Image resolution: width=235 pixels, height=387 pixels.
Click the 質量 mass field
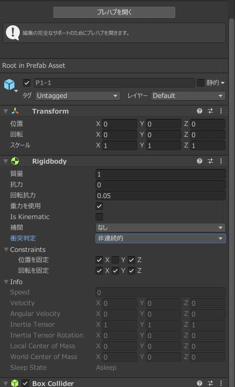point(160,174)
